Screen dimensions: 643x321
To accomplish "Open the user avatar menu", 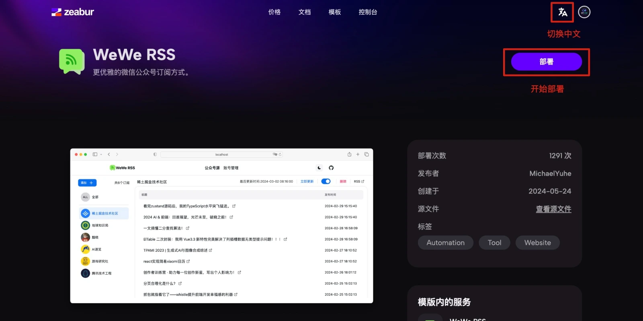I will tap(584, 12).
